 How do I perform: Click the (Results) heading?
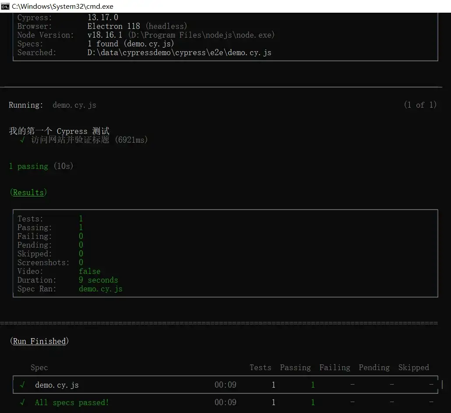click(x=28, y=192)
